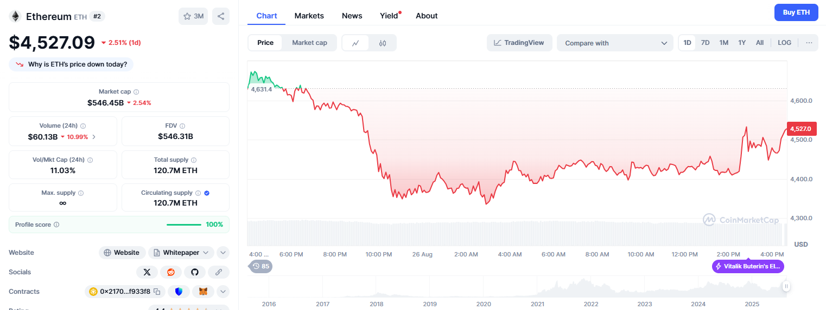The height and width of the screenshot is (310, 826).
Task: Click the Ethereum logo icon
Action: [15, 16]
